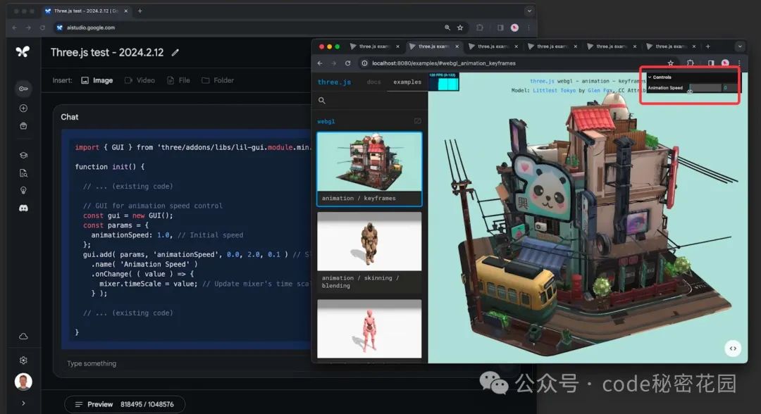This screenshot has height=414, width=761.
Task: Click the lightbulb icon in sidebar
Action: click(x=23, y=190)
